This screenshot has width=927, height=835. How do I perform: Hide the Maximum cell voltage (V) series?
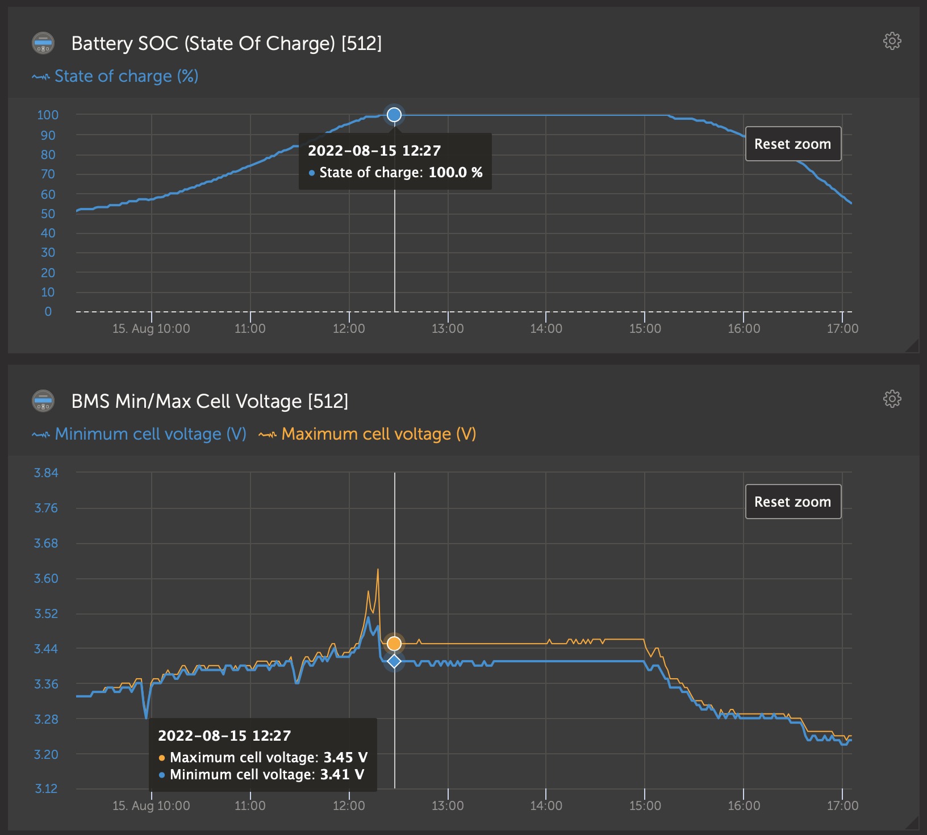(378, 434)
